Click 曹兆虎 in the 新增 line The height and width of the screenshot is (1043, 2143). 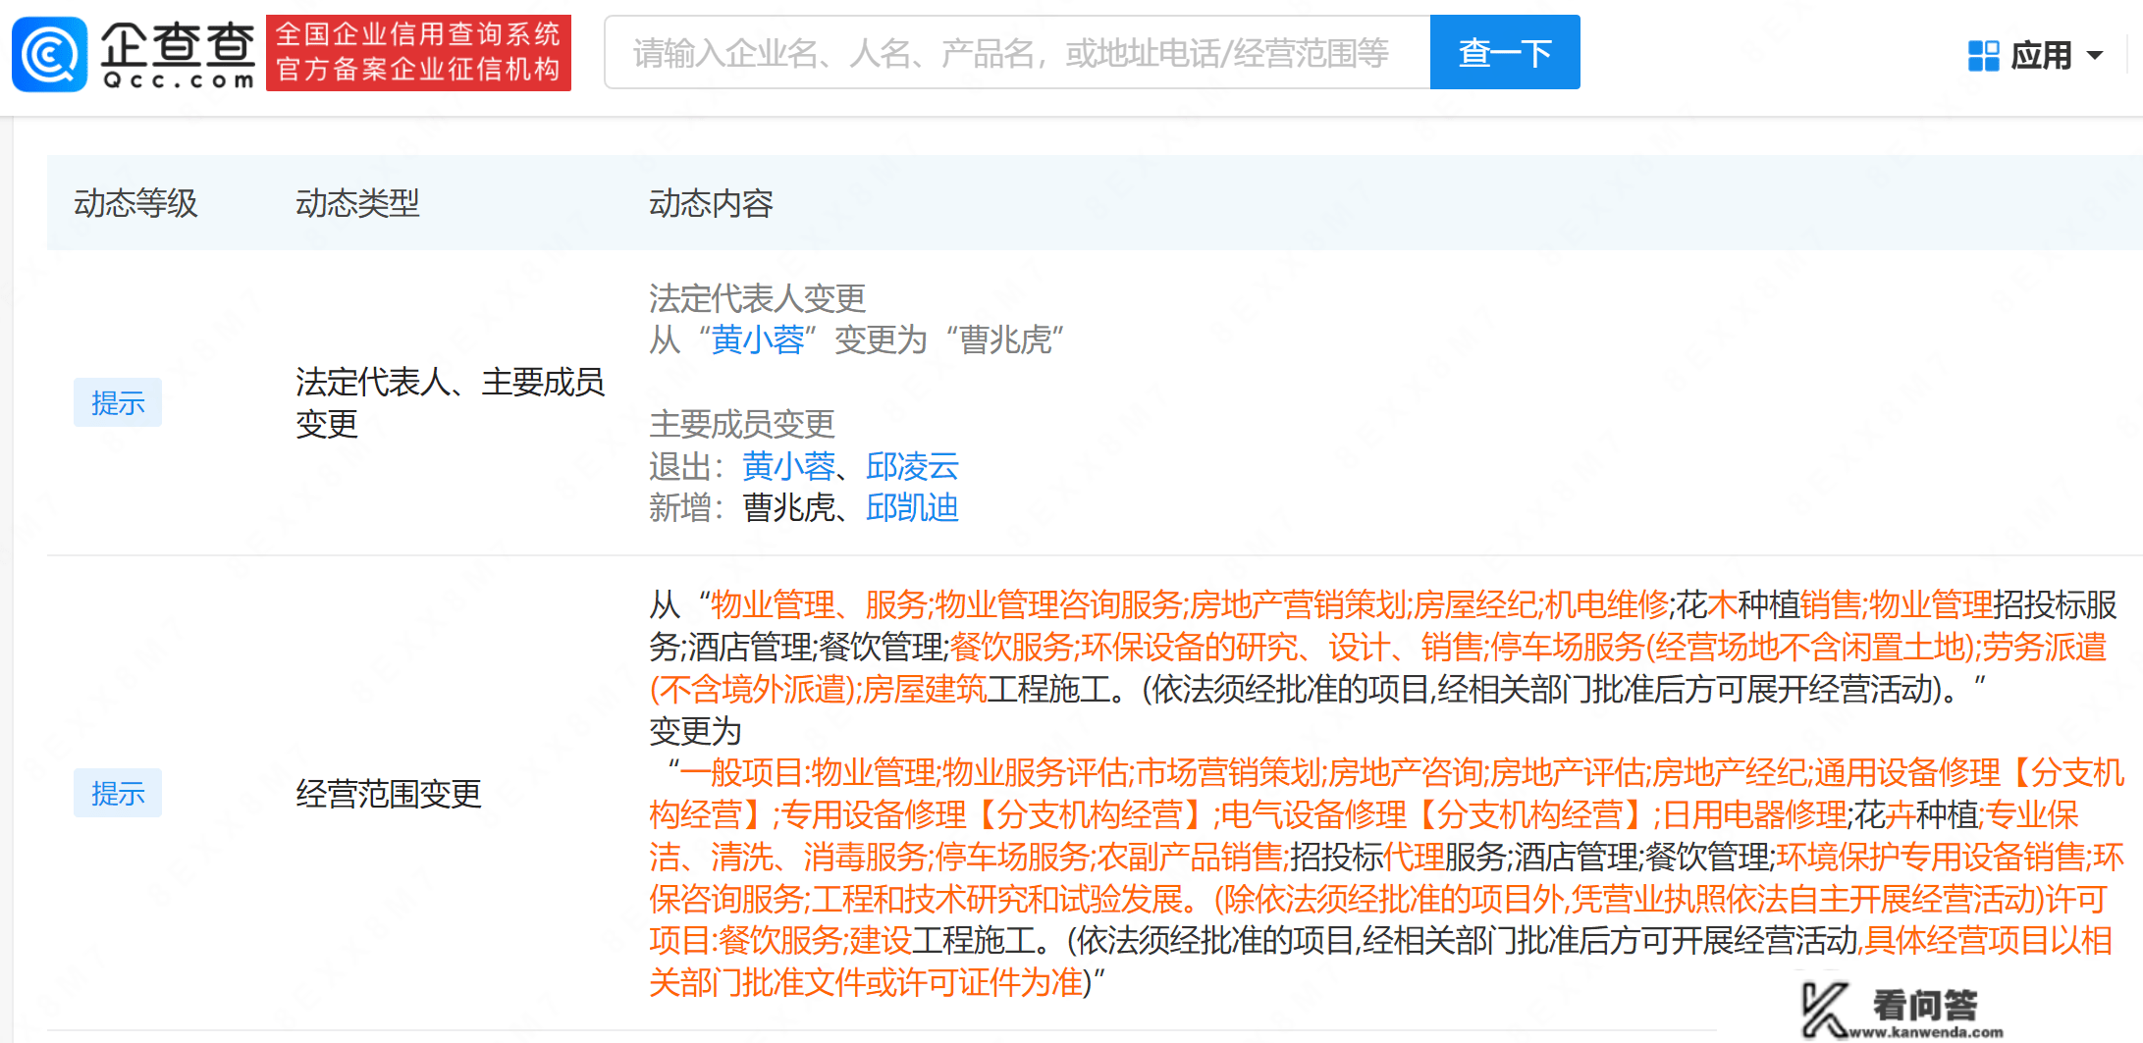tap(788, 508)
